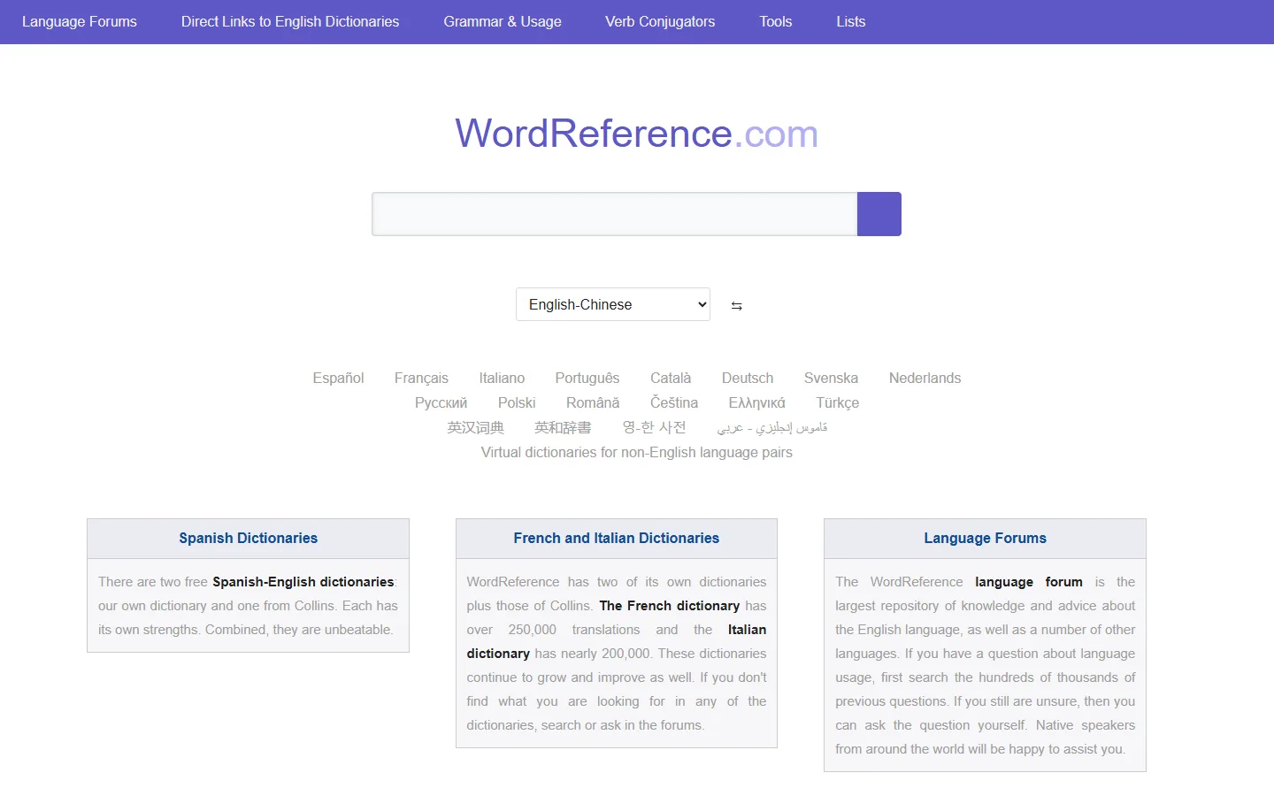1274x796 pixels.
Task: Open the French and Italian Dictionaries heading
Action: click(x=617, y=538)
